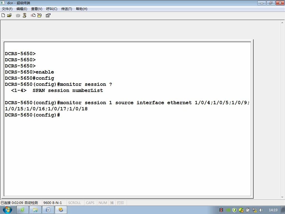Image resolution: width=285 pixels, height=214 pixels.
Task: Click the monitor session ? command line
Action: click(58, 84)
